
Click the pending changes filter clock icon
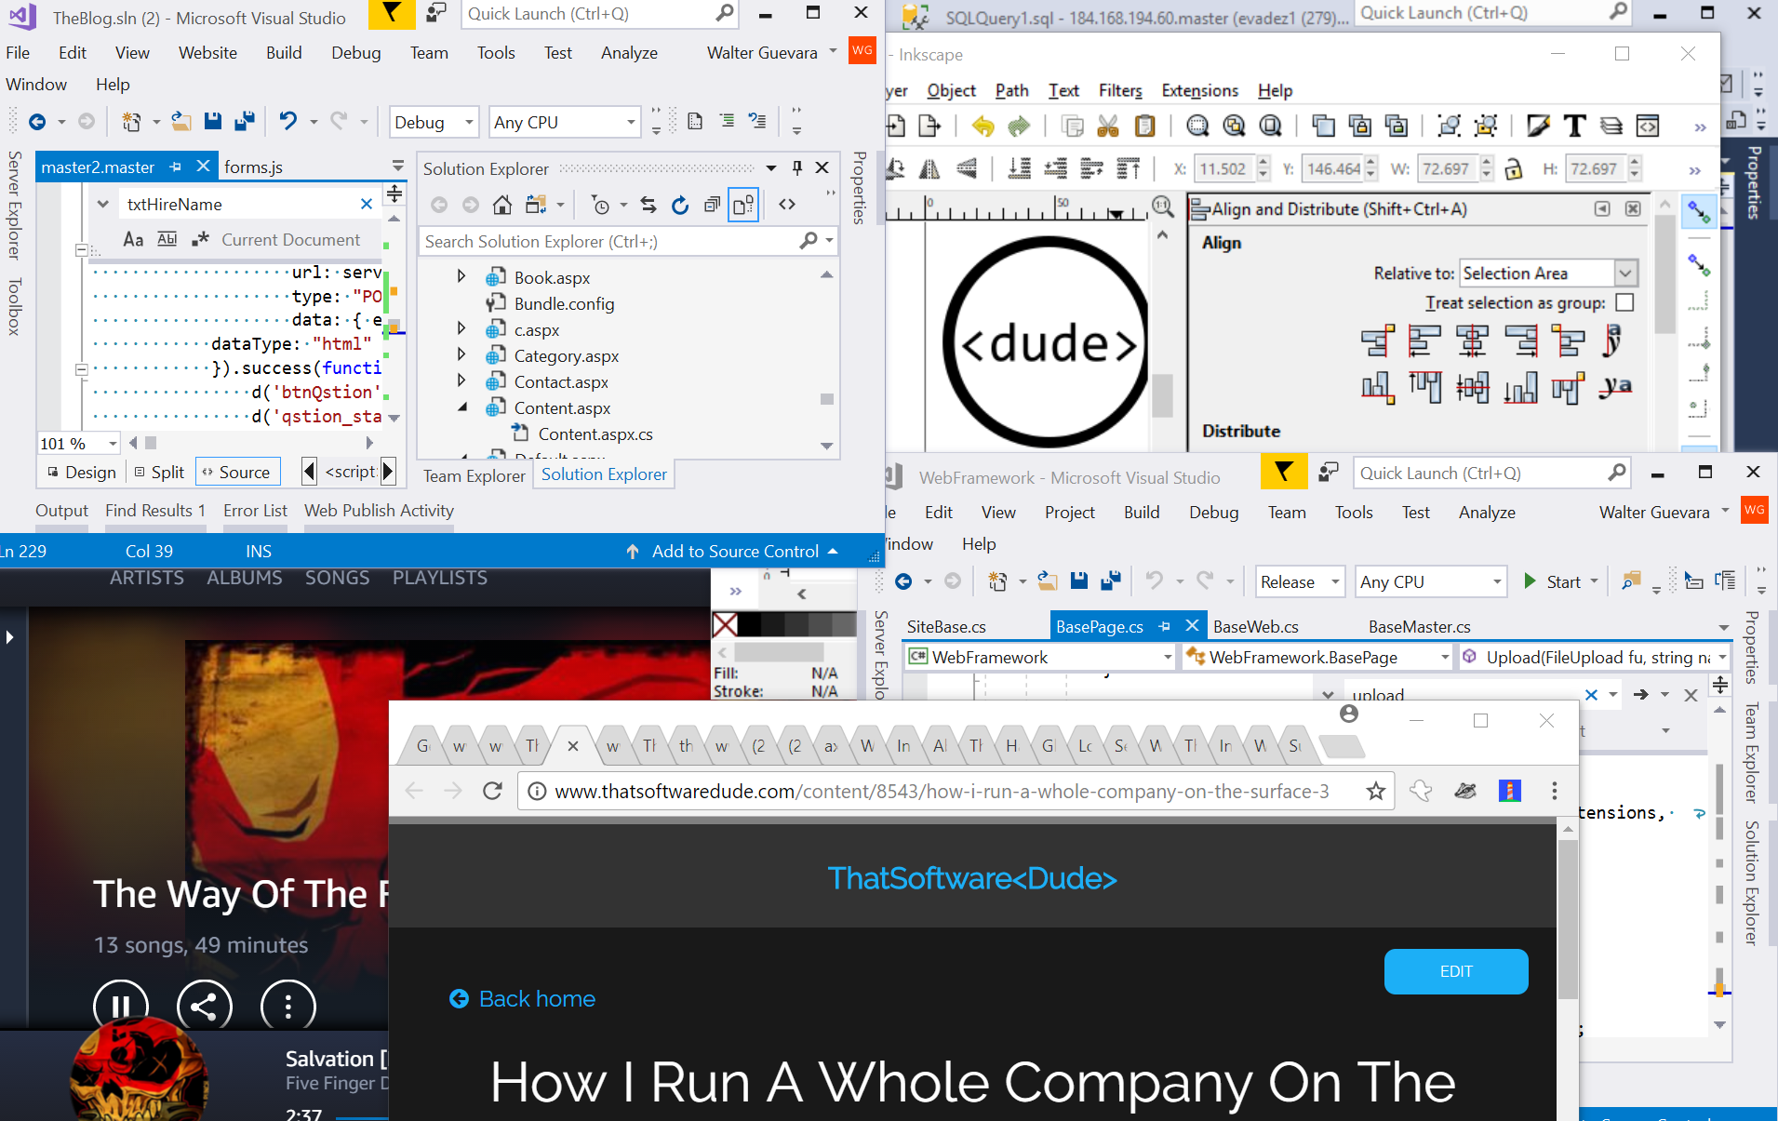[x=601, y=205]
